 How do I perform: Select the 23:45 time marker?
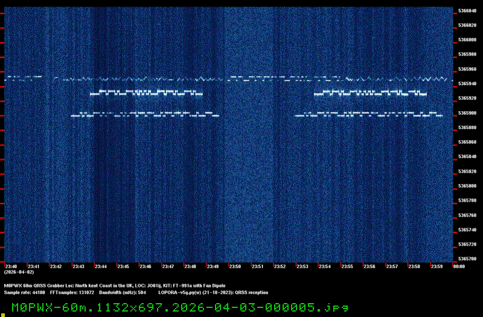123,266
